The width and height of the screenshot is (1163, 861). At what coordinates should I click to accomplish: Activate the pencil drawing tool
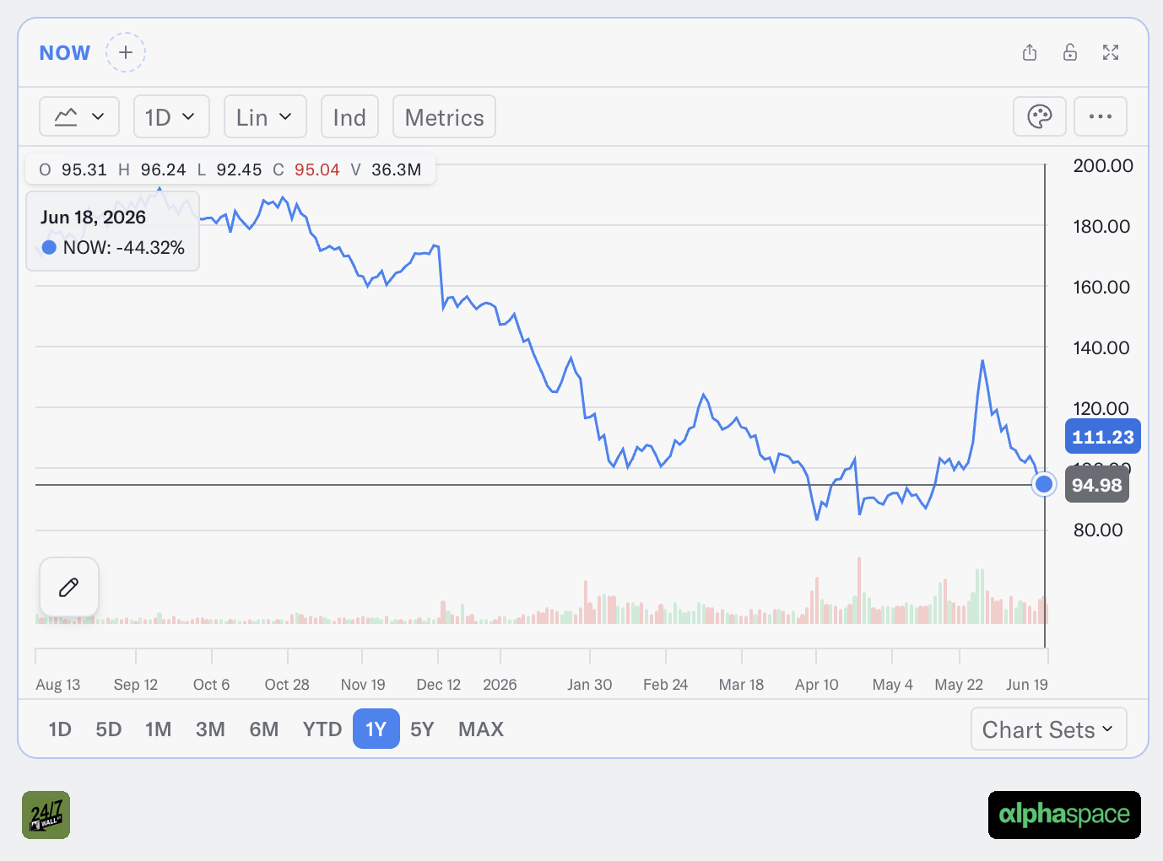point(69,587)
